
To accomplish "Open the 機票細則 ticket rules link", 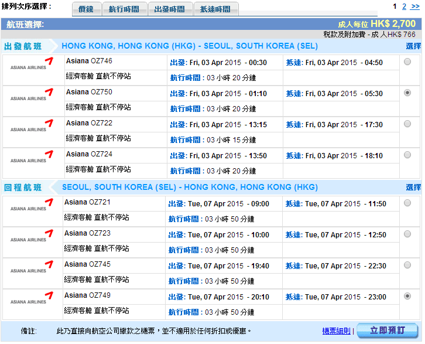I will click(x=336, y=331).
